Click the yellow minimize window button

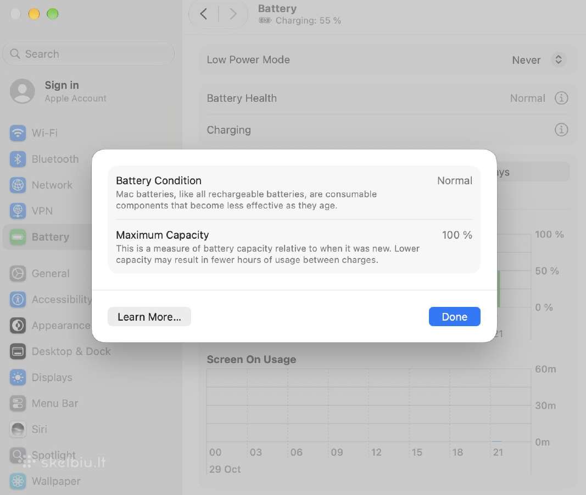coord(34,14)
